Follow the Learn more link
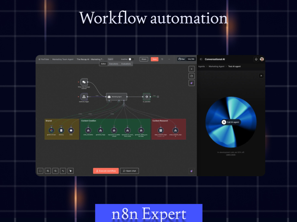This screenshot has width=297, height=222. (231, 155)
